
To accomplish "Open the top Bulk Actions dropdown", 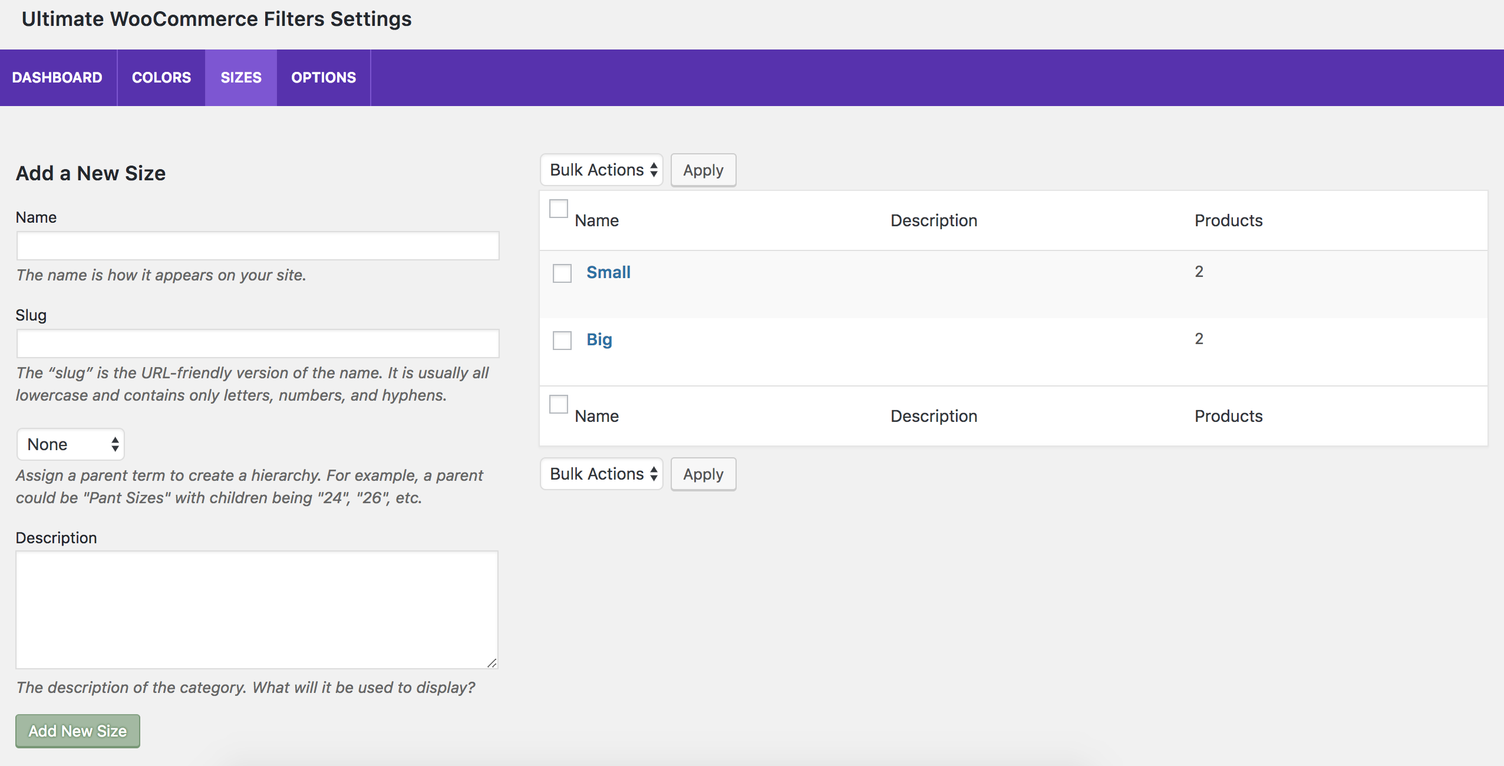I will 602,170.
